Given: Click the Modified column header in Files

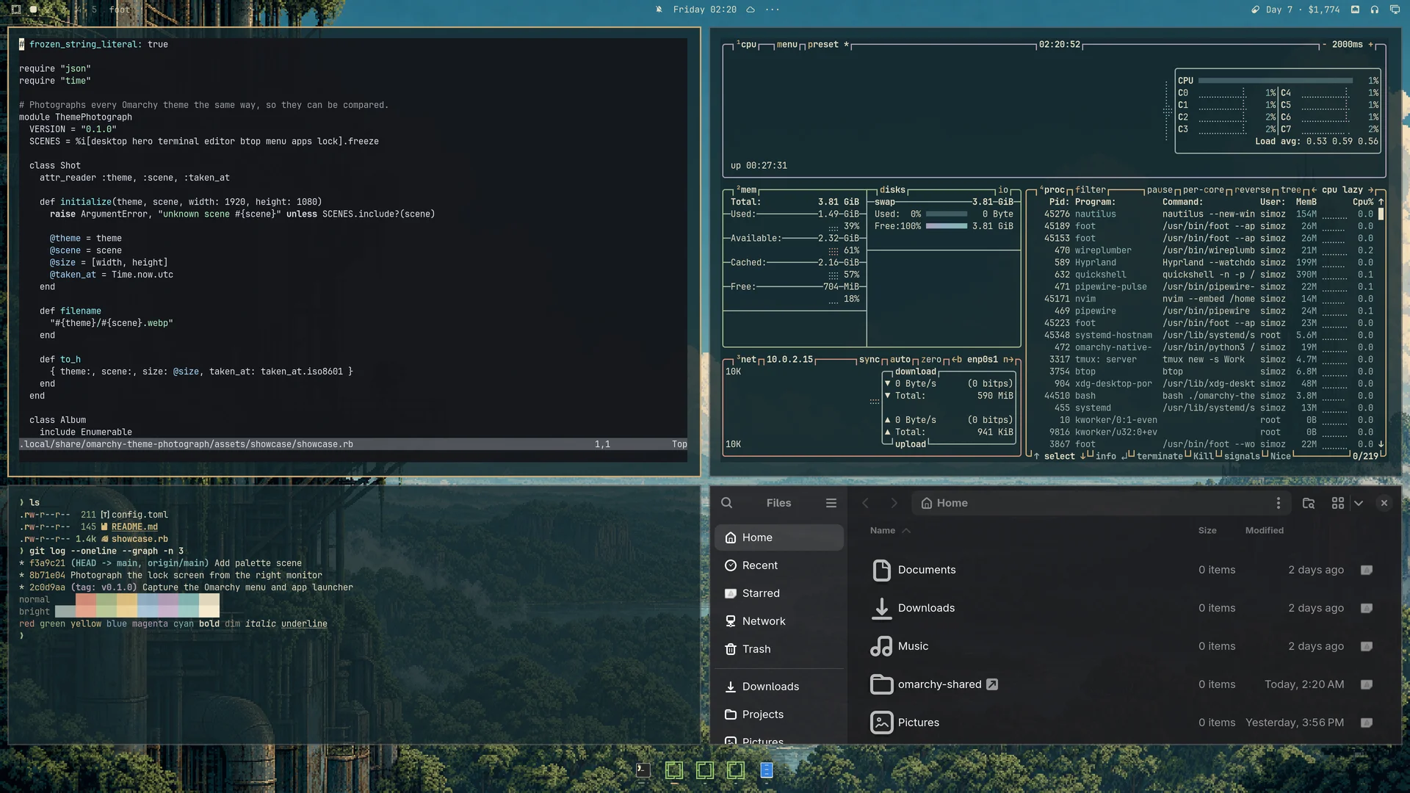Looking at the screenshot, I should point(1265,531).
